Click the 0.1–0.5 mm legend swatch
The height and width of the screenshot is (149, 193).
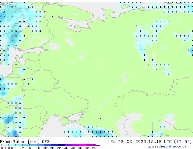click(5, 145)
